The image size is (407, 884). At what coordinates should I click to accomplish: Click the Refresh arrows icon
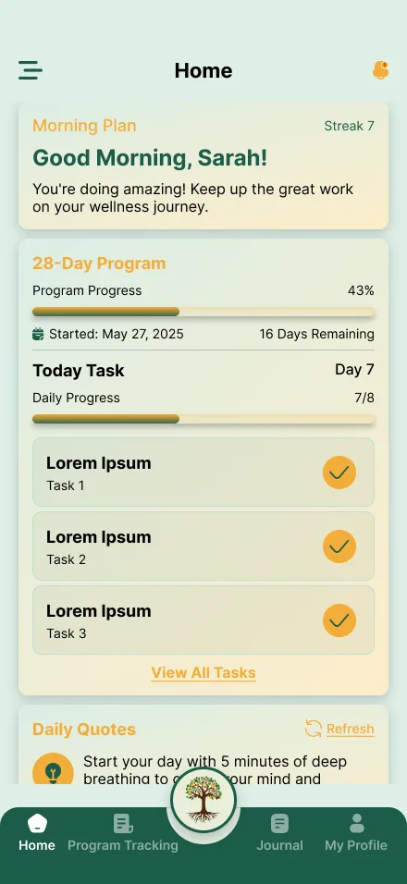pos(313,729)
